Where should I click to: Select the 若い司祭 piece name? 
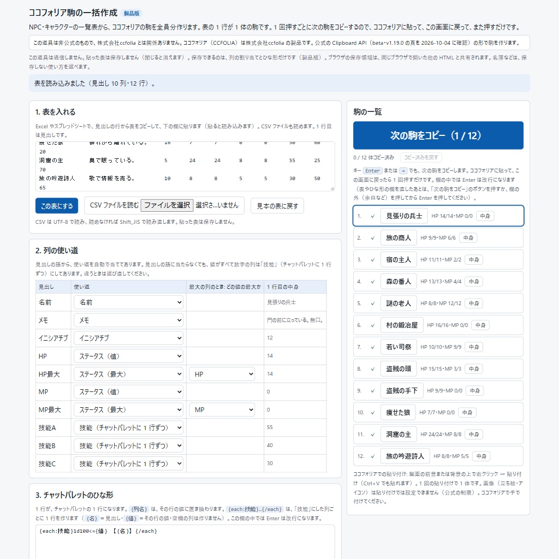click(x=399, y=347)
